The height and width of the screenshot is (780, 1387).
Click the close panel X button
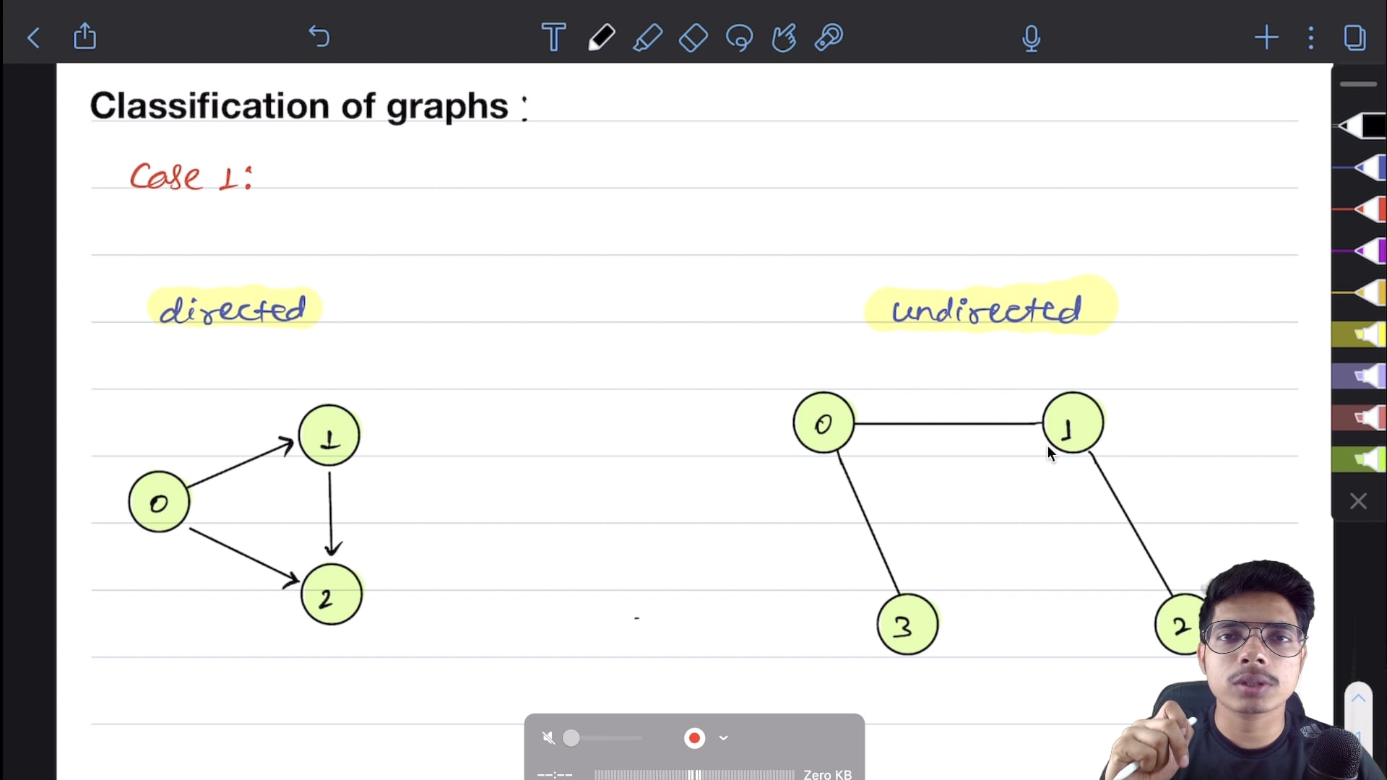pos(1358,501)
